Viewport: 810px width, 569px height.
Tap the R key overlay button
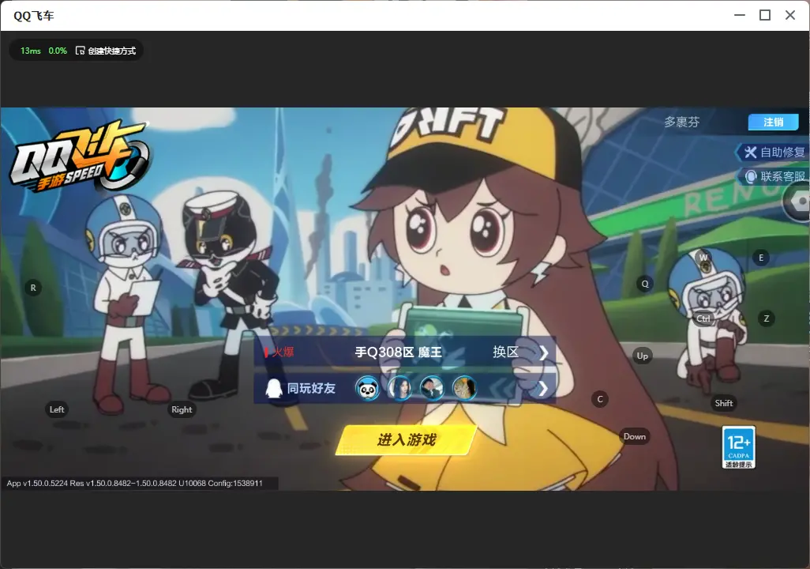point(33,288)
